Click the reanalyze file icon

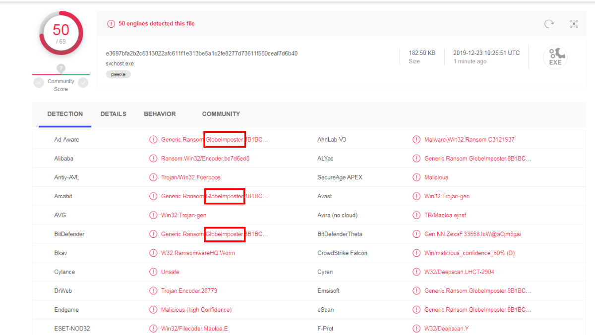(549, 24)
